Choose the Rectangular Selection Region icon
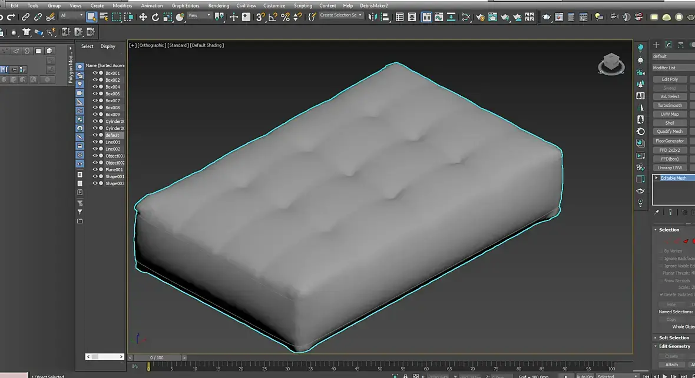695x378 pixels. point(116,17)
